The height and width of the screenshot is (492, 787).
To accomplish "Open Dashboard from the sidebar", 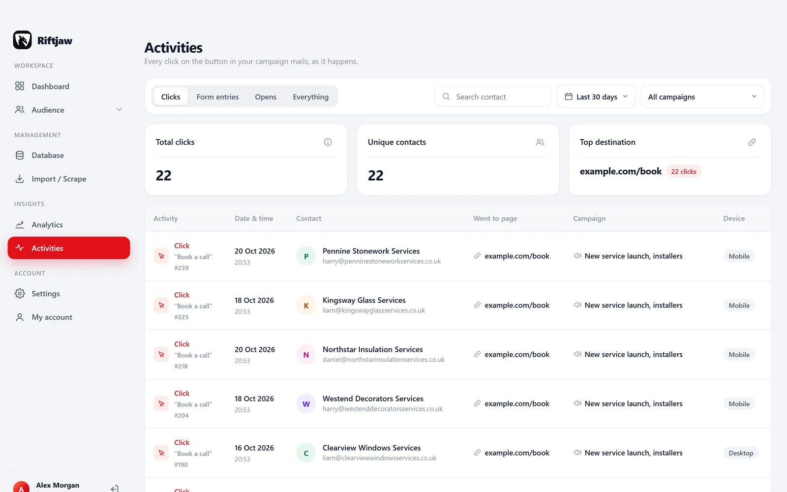I will [69, 87].
